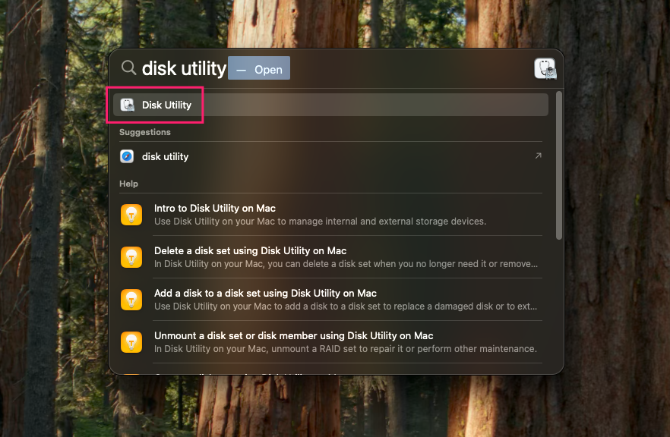Viewport: 670px width, 437px height.
Task: Click the Spotlight magnifying glass icon
Action: (128, 68)
